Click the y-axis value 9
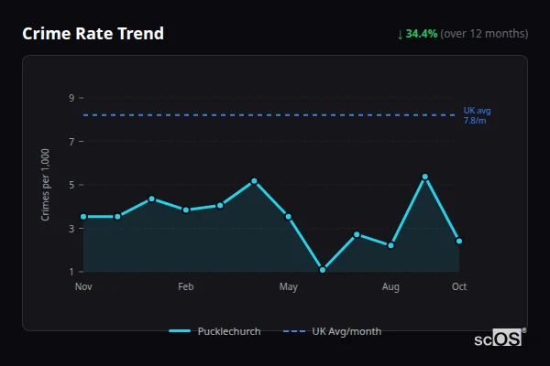The image size is (550, 366). (71, 98)
